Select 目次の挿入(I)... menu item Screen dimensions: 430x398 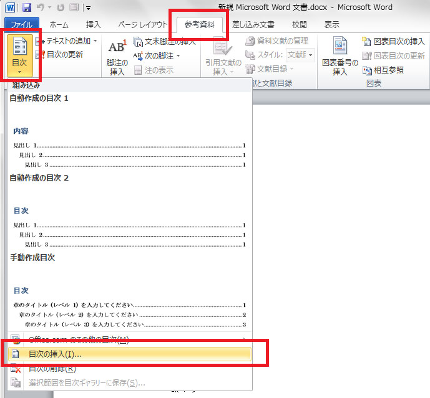[129, 354]
